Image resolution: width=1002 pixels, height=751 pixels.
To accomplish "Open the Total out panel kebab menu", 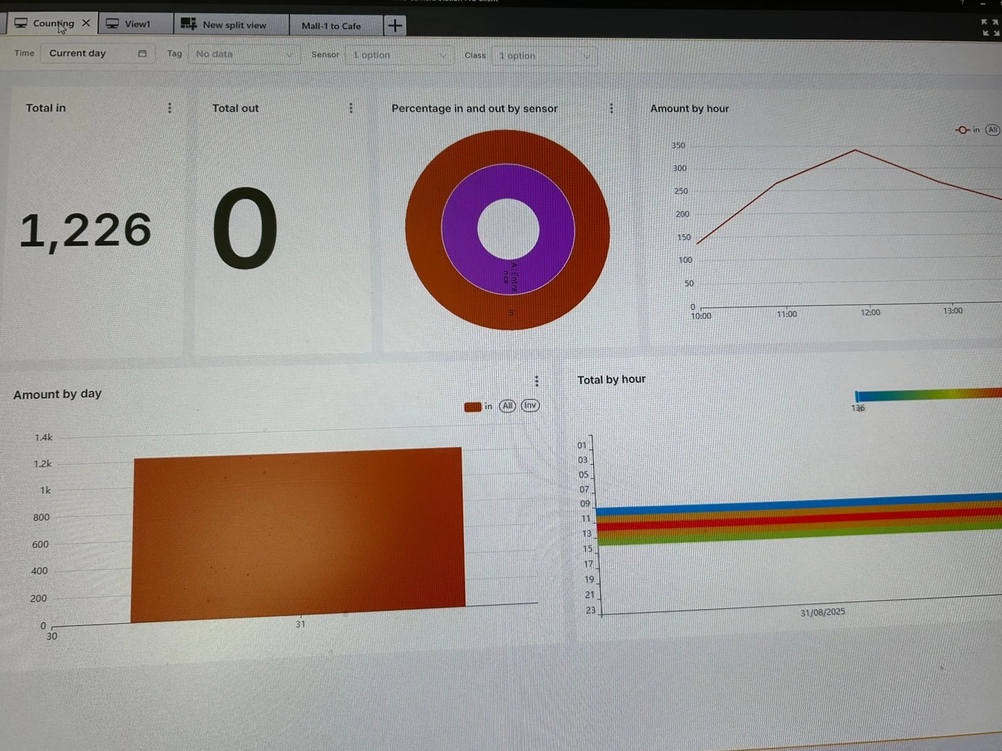I will [351, 108].
